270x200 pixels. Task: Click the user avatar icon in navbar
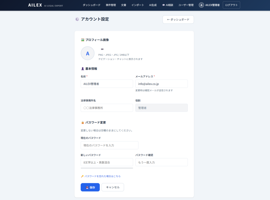click(x=201, y=5)
